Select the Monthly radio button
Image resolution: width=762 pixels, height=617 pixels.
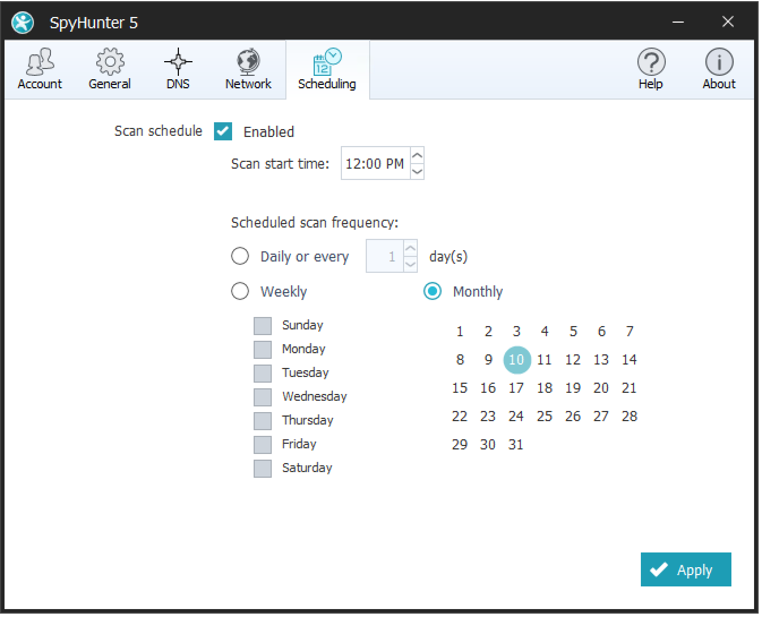(433, 291)
